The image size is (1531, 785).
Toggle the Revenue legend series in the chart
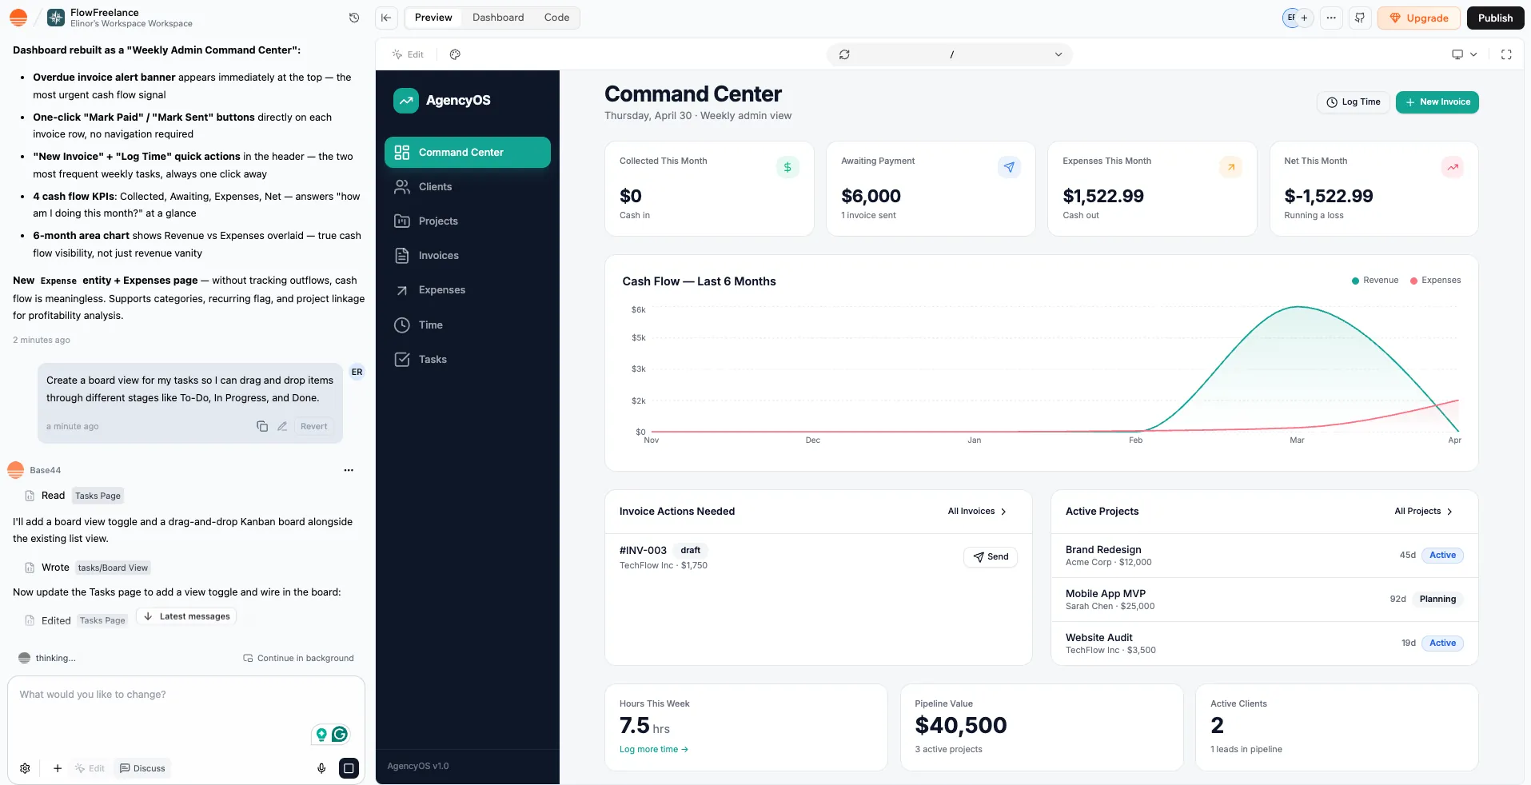pyautogui.click(x=1374, y=281)
